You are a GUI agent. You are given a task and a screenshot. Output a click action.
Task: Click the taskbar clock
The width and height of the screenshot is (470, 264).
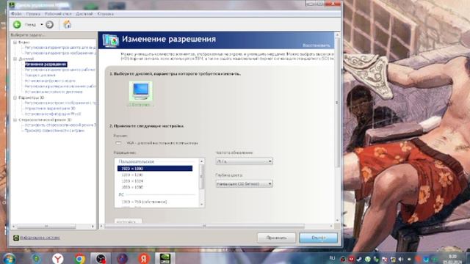click(x=453, y=259)
